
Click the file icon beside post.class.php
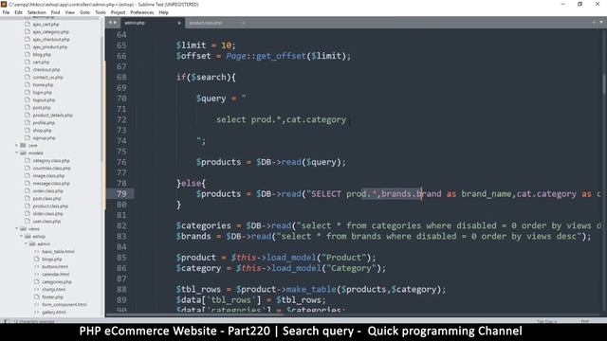click(28, 198)
